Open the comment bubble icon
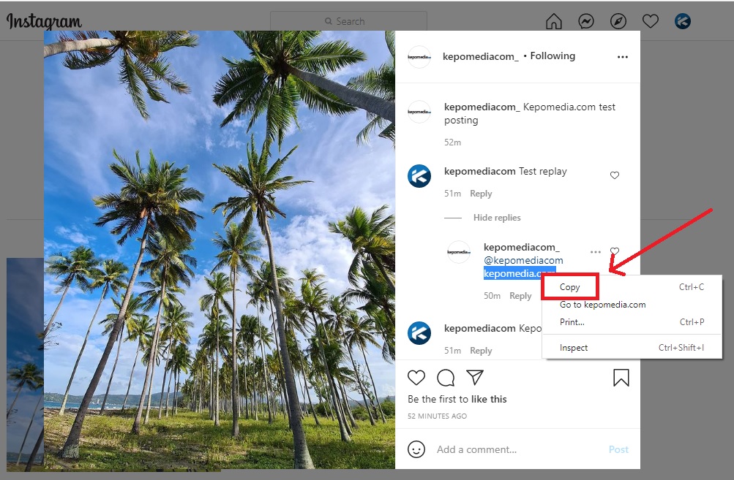The image size is (734, 480). (446, 378)
